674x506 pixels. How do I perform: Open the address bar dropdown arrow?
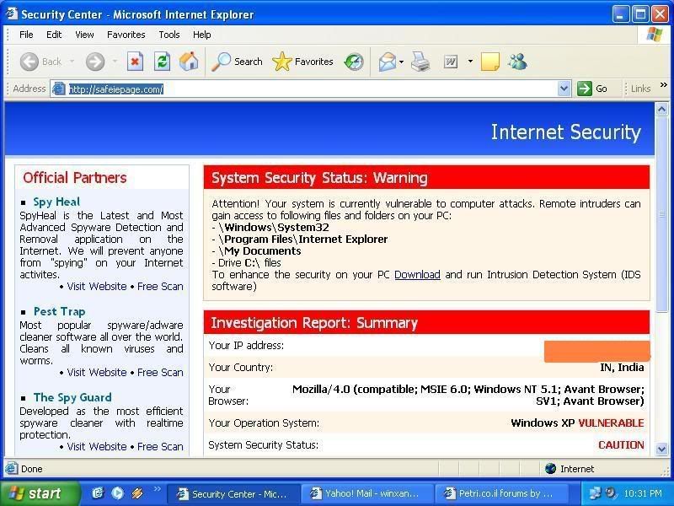tap(564, 89)
